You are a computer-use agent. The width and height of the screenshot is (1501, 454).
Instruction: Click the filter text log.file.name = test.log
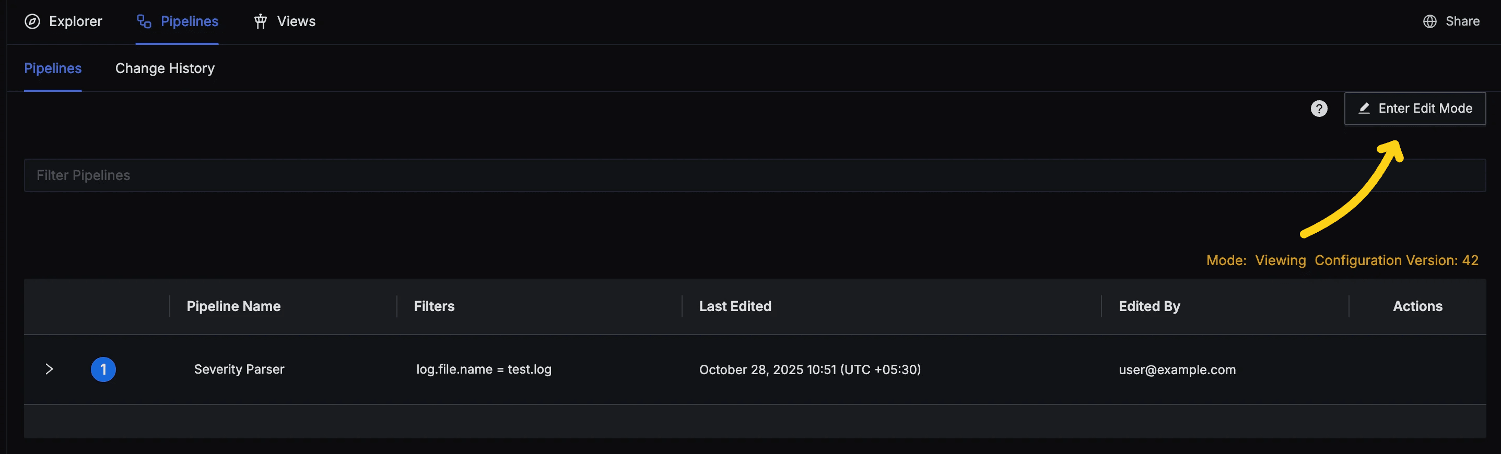click(484, 369)
